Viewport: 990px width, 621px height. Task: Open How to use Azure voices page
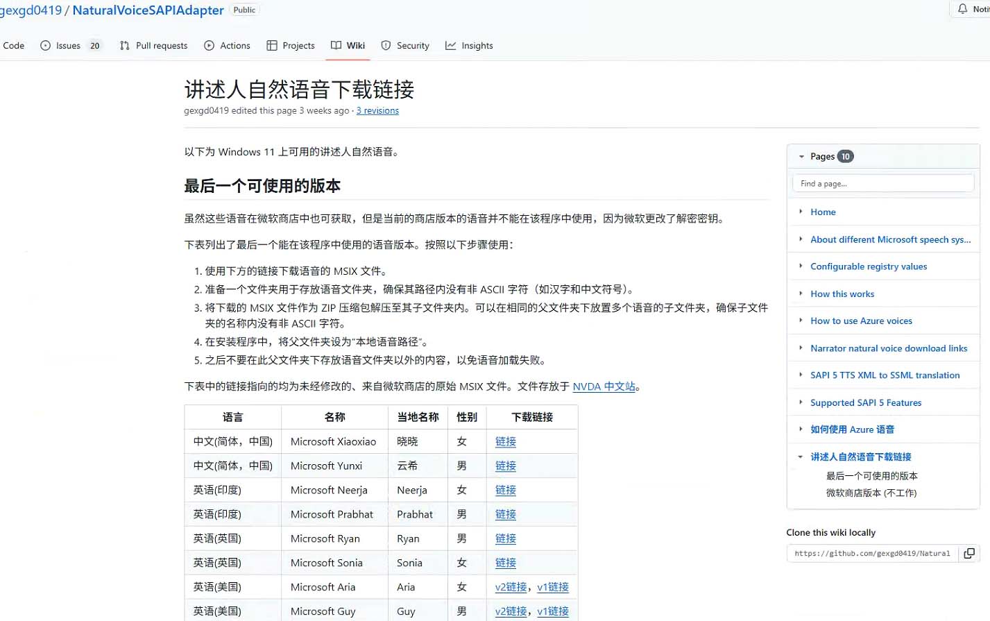[861, 321]
